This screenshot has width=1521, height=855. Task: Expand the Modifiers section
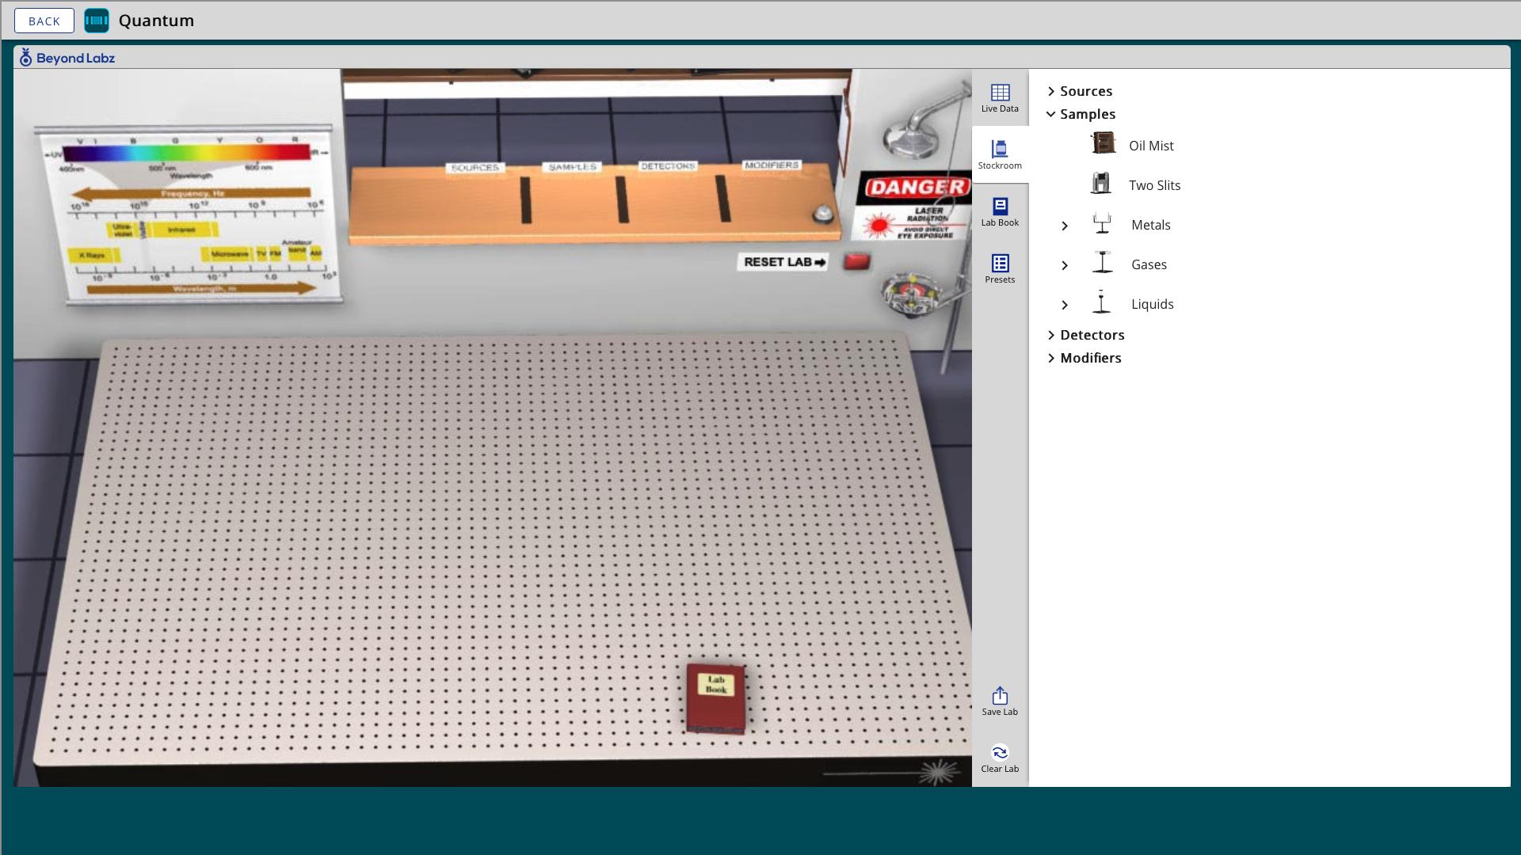[1051, 358]
